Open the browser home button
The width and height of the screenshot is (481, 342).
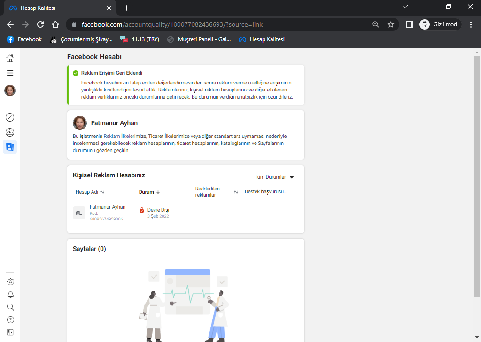pyautogui.click(x=55, y=24)
